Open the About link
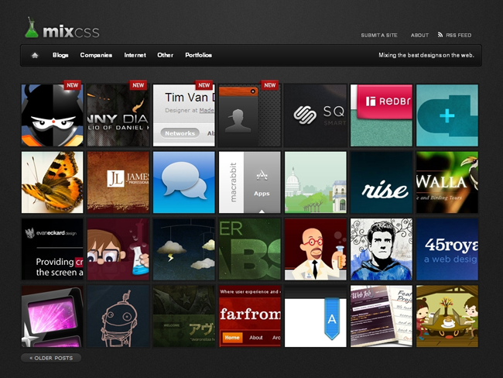Viewport: 503px width, 378px height. pos(419,36)
